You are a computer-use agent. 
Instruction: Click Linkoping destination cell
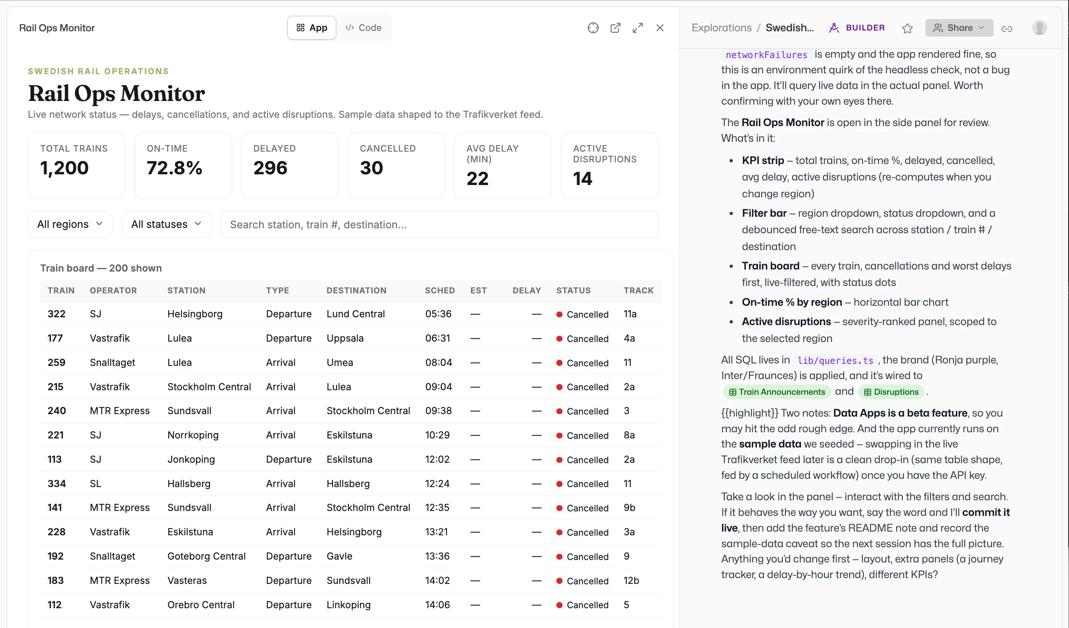(x=348, y=605)
